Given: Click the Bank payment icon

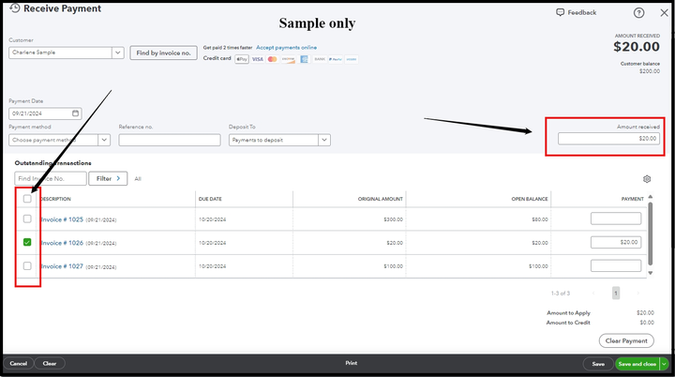Looking at the screenshot, I should click(x=320, y=59).
